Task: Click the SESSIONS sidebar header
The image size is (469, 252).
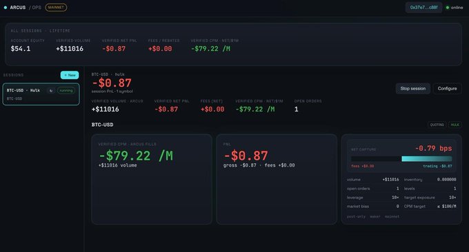Action: pyautogui.click(x=13, y=75)
